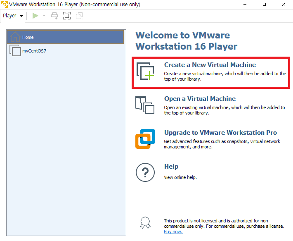Click the Unity mode toolbar icon

(79, 16)
